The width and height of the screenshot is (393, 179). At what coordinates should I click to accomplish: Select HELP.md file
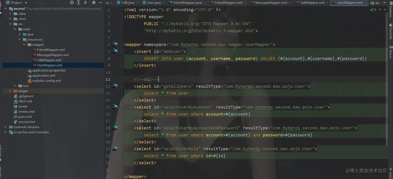pyautogui.click(x=25, y=101)
